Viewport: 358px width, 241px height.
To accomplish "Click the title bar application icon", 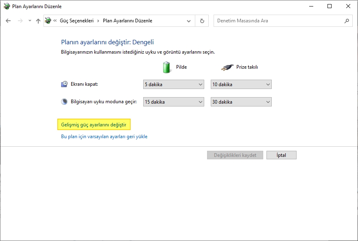I will 6,6.
